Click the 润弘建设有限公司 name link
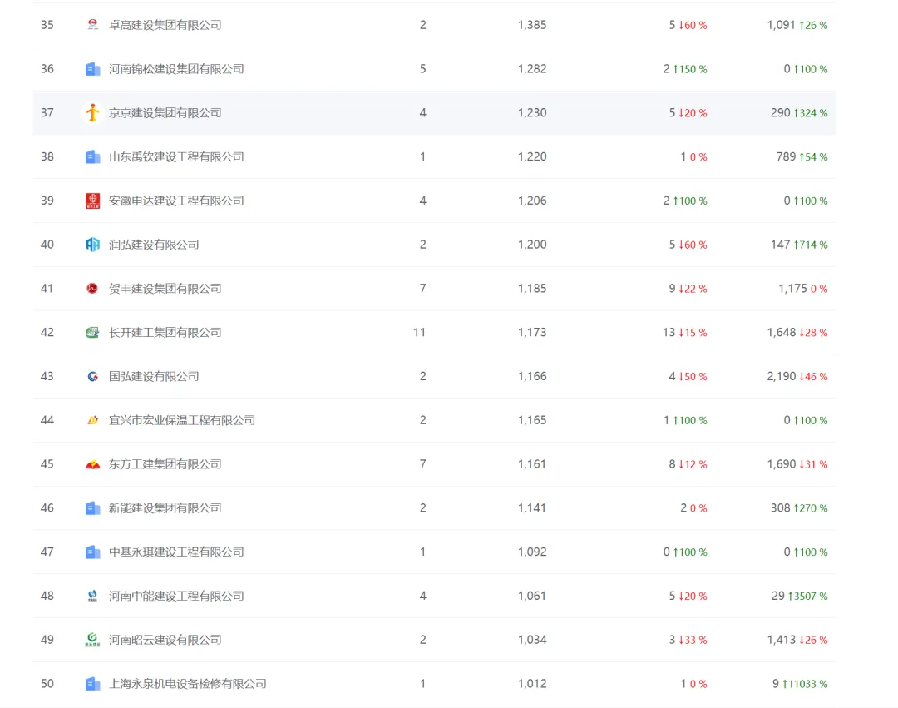Screen dimensions: 898x708 154,245
